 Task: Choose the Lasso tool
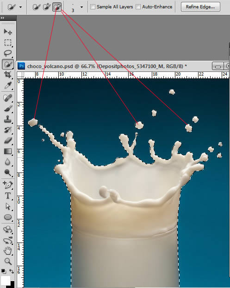(x=8, y=53)
